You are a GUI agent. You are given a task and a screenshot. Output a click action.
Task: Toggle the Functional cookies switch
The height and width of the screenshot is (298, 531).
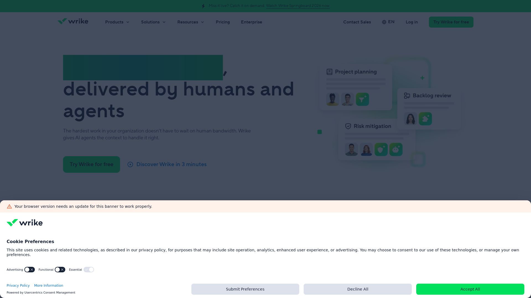coord(60,270)
